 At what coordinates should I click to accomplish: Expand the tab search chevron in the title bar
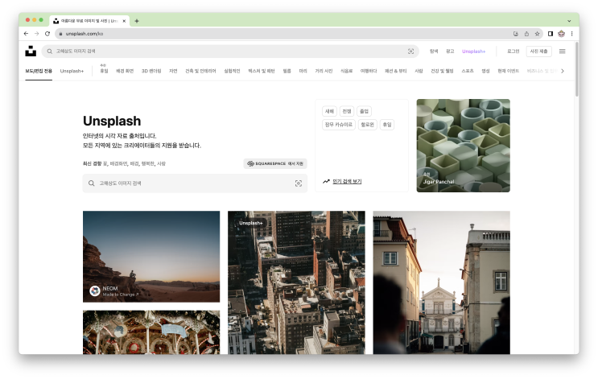[569, 21]
